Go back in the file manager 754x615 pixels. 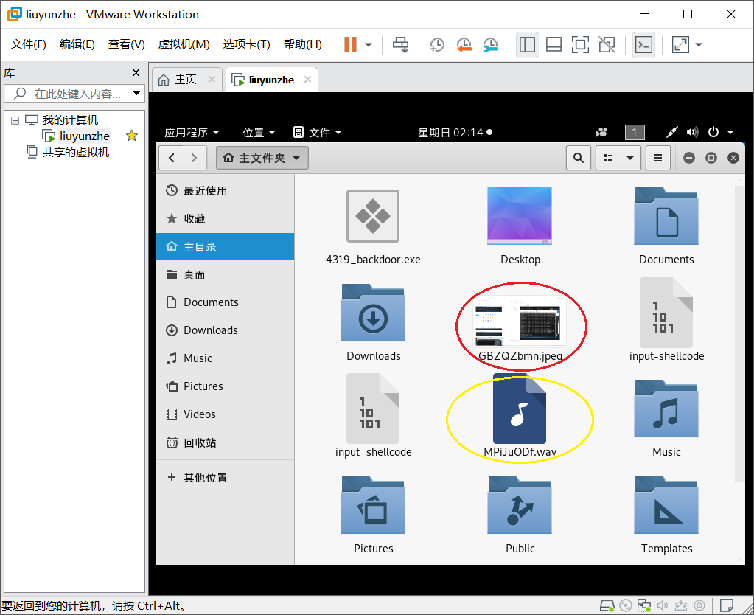tap(171, 158)
